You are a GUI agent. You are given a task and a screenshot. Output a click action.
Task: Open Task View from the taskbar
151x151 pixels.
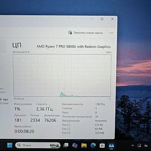click(x=66, y=145)
